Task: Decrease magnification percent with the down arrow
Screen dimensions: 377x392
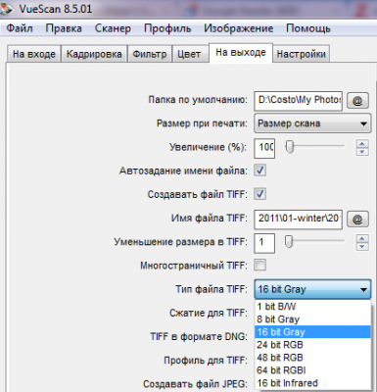Action: [x=362, y=152]
